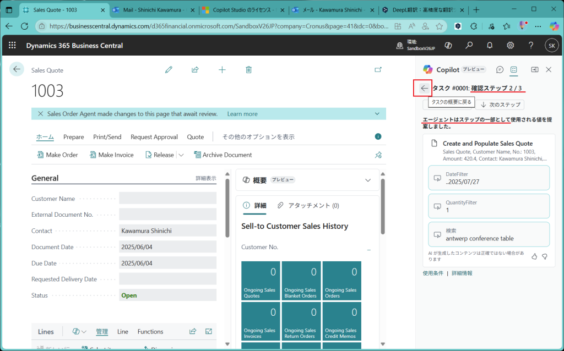Click the Copilot icon in the Business Central header
Image resolution: width=564 pixels, height=351 pixels.
pyautogui.click(x=448, y=45)
